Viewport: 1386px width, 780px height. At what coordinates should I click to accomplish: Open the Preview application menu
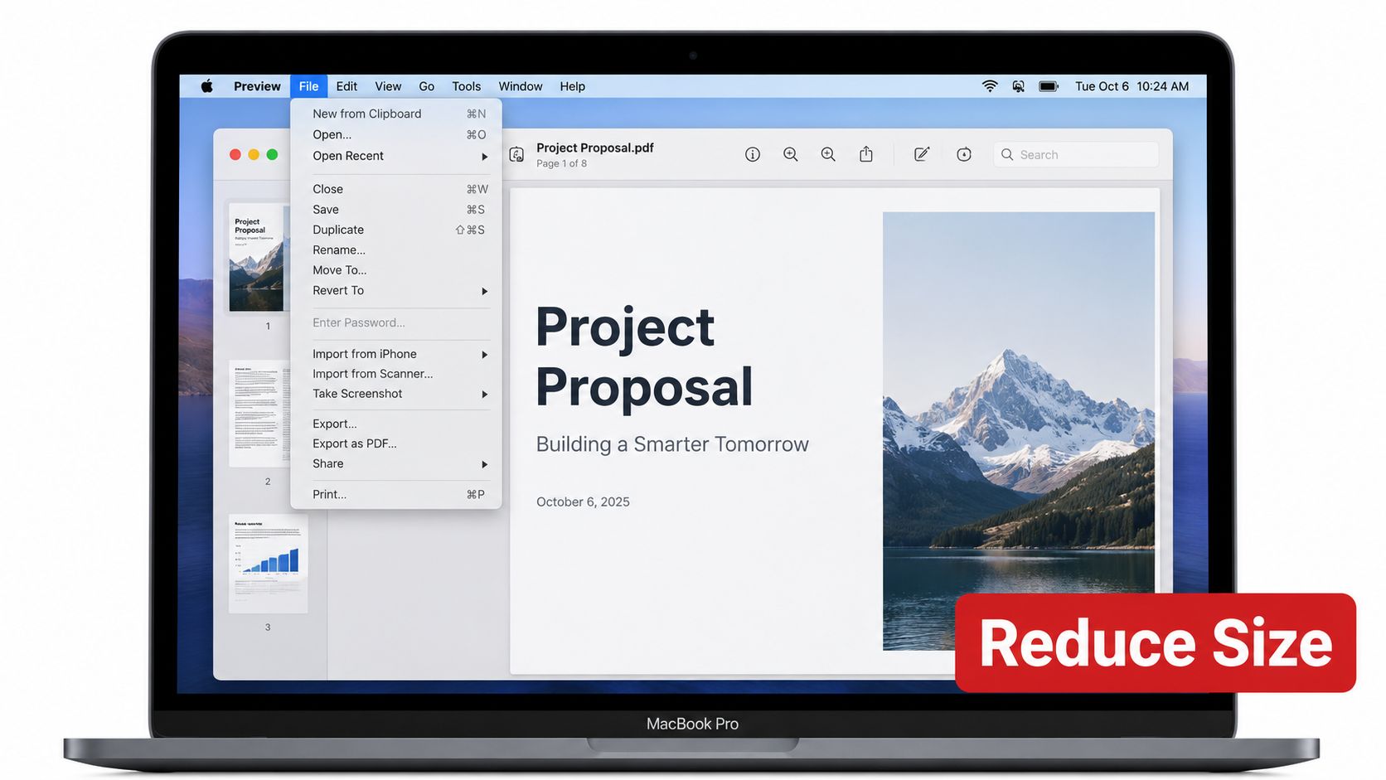click(257, 86)
